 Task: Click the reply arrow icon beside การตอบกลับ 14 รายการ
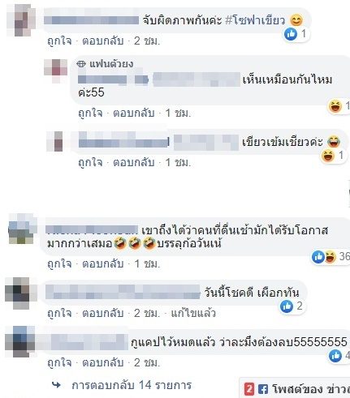pyautogui.click(x=56, y=385)
